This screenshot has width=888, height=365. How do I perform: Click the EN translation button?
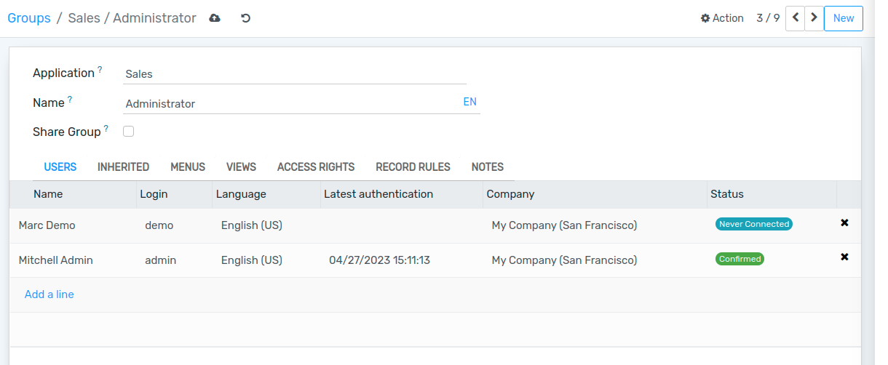(x=470, y=102)
